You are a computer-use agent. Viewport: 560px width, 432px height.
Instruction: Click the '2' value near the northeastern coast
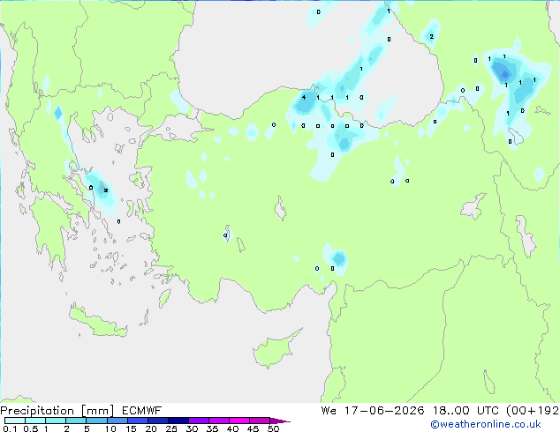[x=431, y=36]
